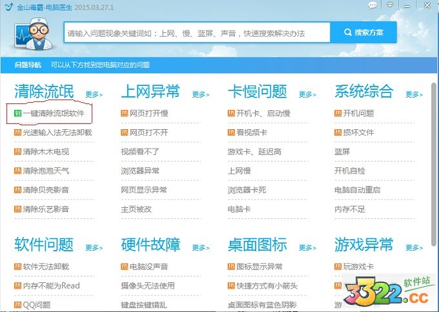Select 电脑自动重启
The width and height of the screenshot is (439, 312).
358,190
